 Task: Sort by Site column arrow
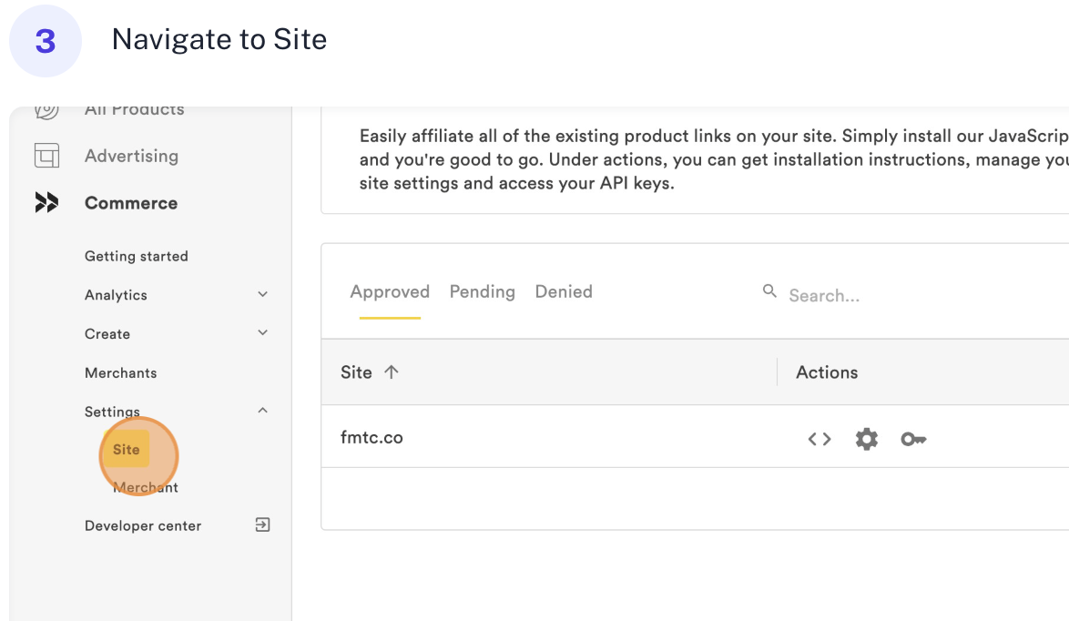(x=392, y=372)
